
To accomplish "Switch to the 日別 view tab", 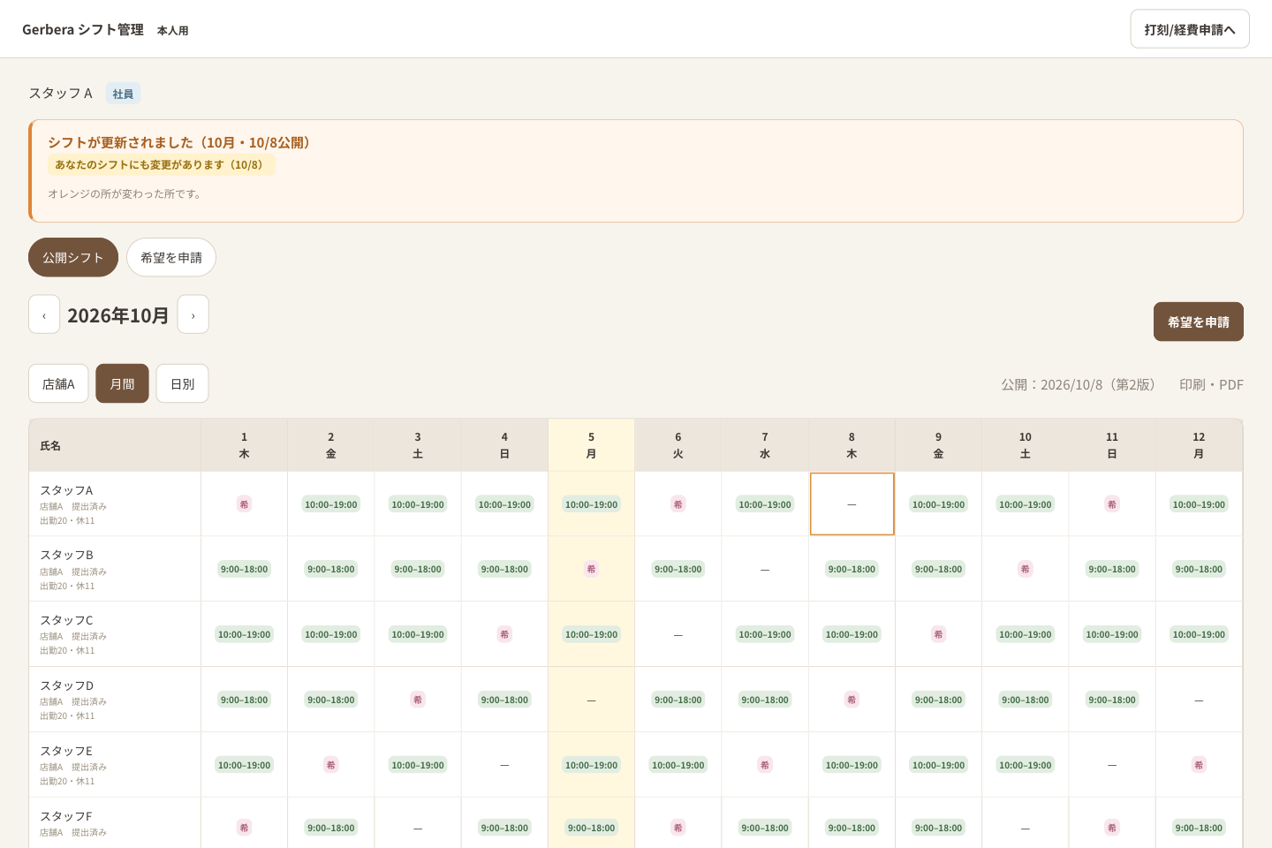I will pos(183,383).
